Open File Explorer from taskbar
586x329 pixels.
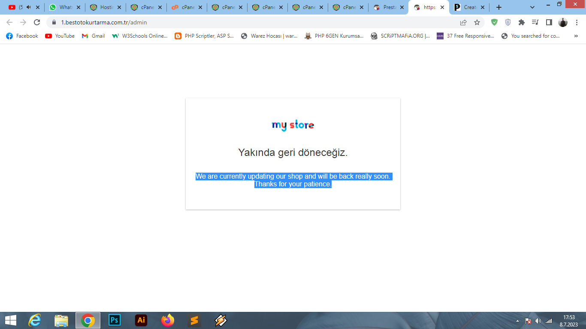[x=61, y=320]
